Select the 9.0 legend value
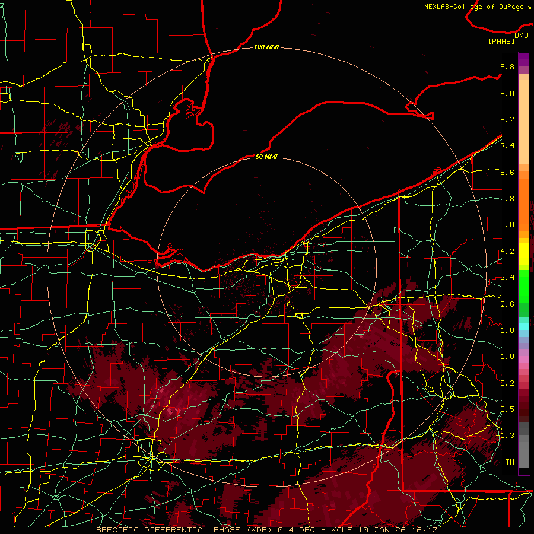 507,93
